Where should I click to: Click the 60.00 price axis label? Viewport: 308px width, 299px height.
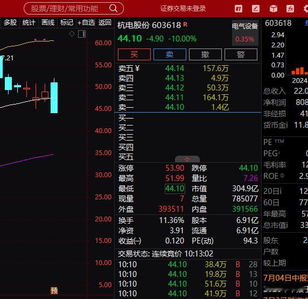click(103, 43)
